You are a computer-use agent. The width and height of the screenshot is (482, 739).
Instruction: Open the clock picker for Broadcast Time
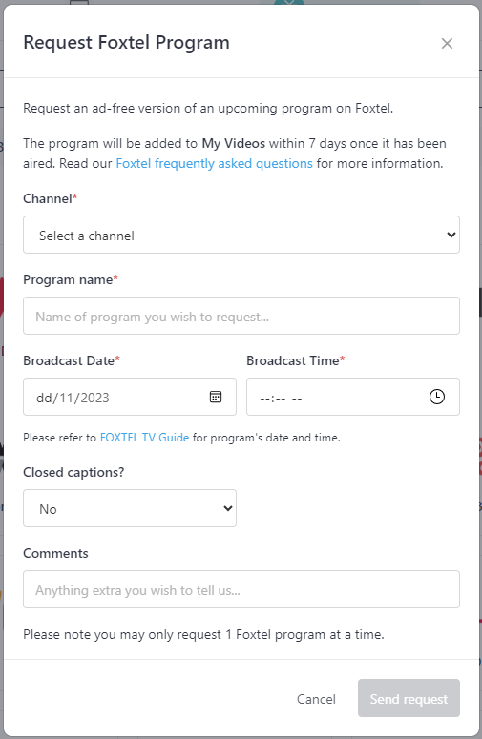click(437, 397)
